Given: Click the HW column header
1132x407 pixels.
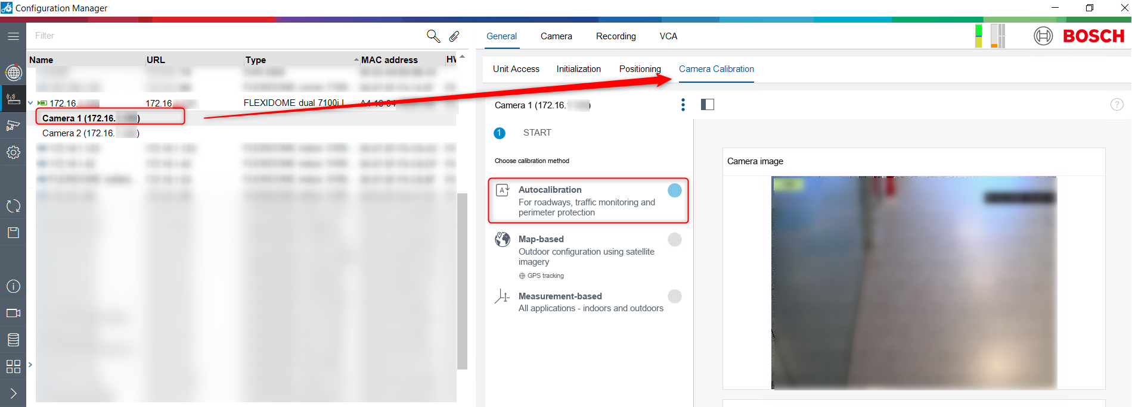Looking at the screenshot, I should click(x=451, y=60).
